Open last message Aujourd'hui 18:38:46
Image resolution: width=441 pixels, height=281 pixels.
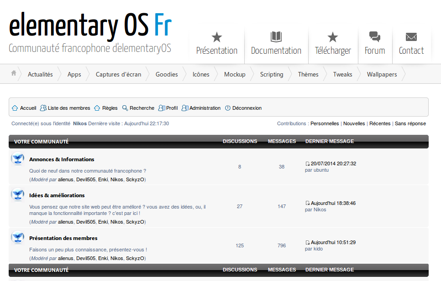333,203
